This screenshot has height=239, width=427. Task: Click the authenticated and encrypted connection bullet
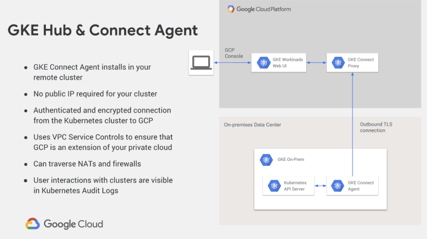(x=102, y=115)
